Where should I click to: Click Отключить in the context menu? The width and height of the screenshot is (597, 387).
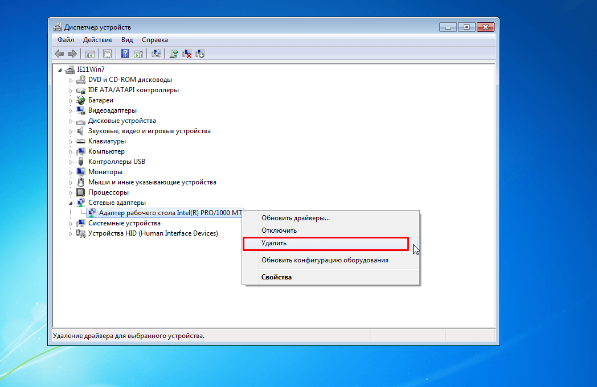pyautogui.click(x=279, y=230)
